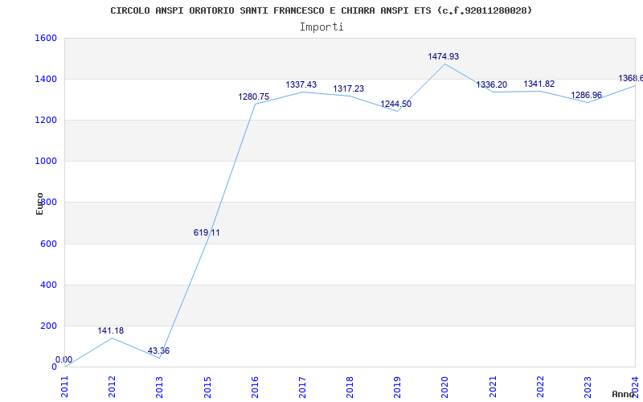This screenshot has height=402, width=643.
Task: Click the 1400 y-axis tick label
Action: [x=46, y=79]
